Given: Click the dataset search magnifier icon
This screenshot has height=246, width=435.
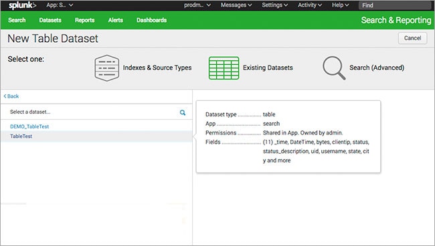Looking at the screenshot, I should [x=183, y=112].
